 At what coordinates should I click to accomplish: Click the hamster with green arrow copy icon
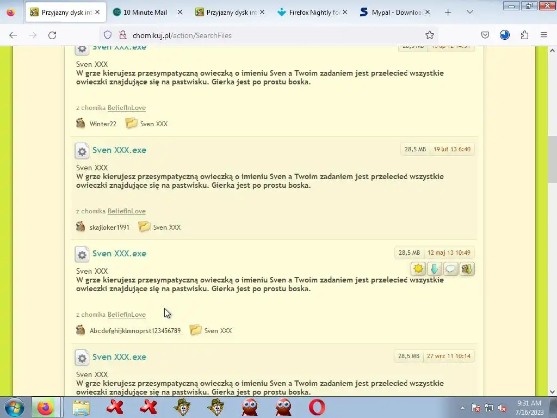pyautogui.click(x=467, y=269)
